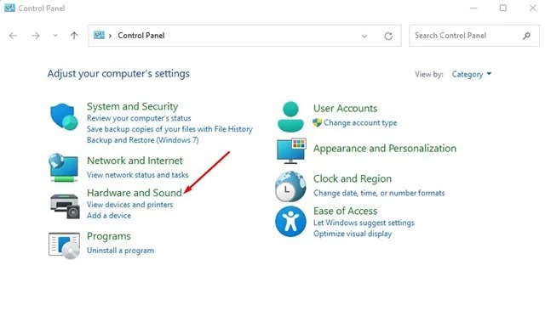
Task: Go up one level with Up arrow
Action: tap(74, 36)
